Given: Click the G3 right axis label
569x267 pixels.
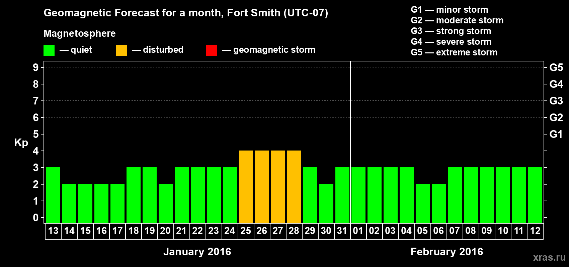Looking at the screenshot, I should (x=556, y=101).
